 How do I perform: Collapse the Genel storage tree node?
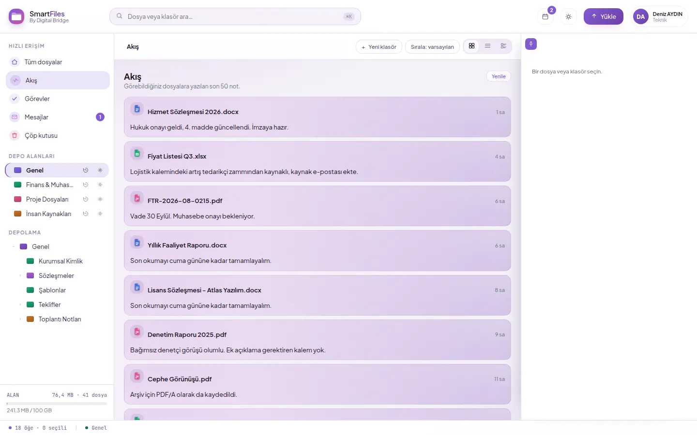pyautogui.click(x=13, y=246)
